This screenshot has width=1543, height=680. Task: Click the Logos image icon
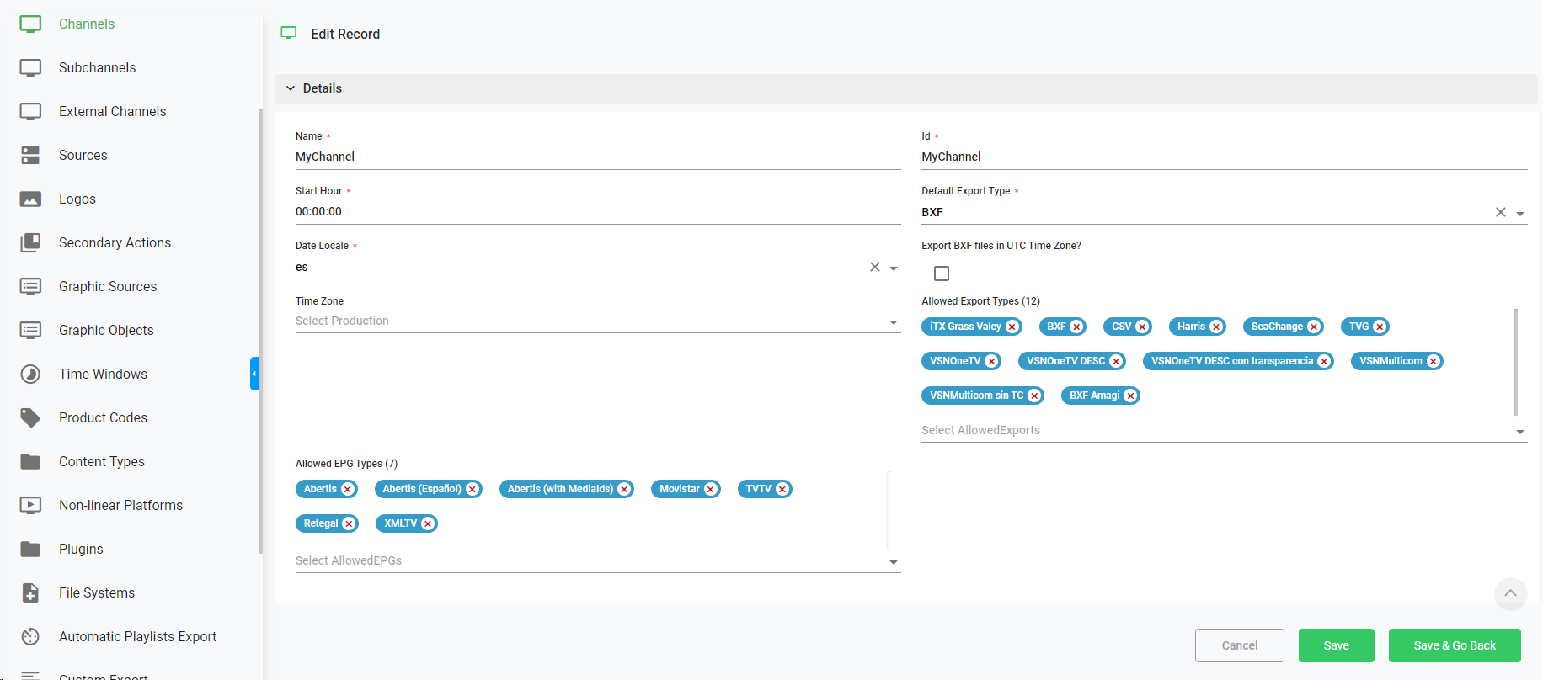(x=30, y=199)
